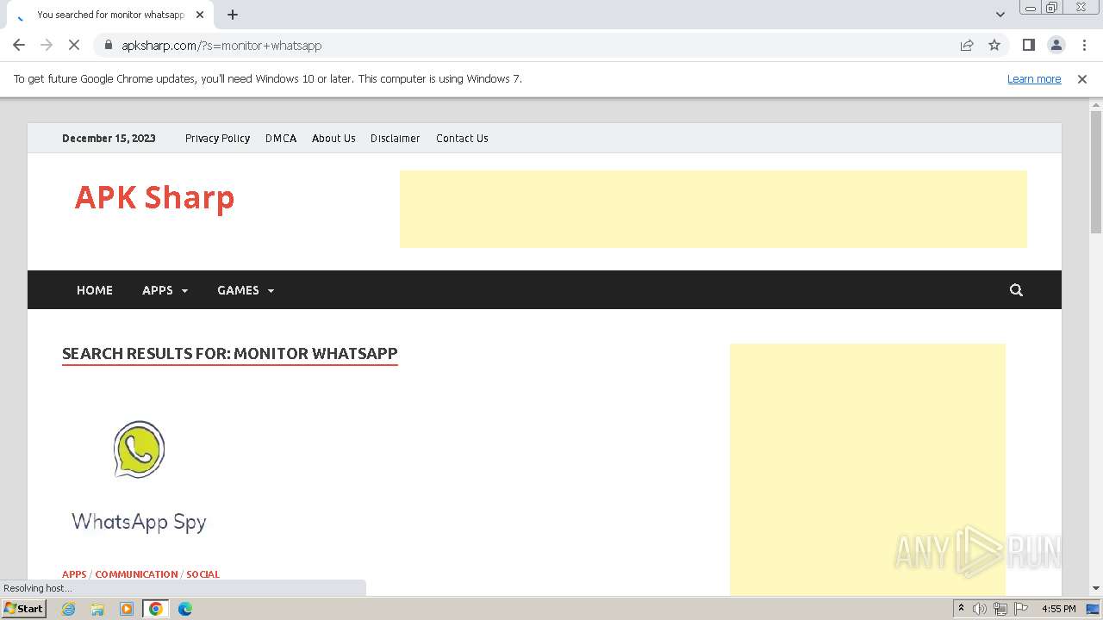1103x620 pixels.
Task: Show hidden system tray icons arrow
Action: click(x=961, y=609)
